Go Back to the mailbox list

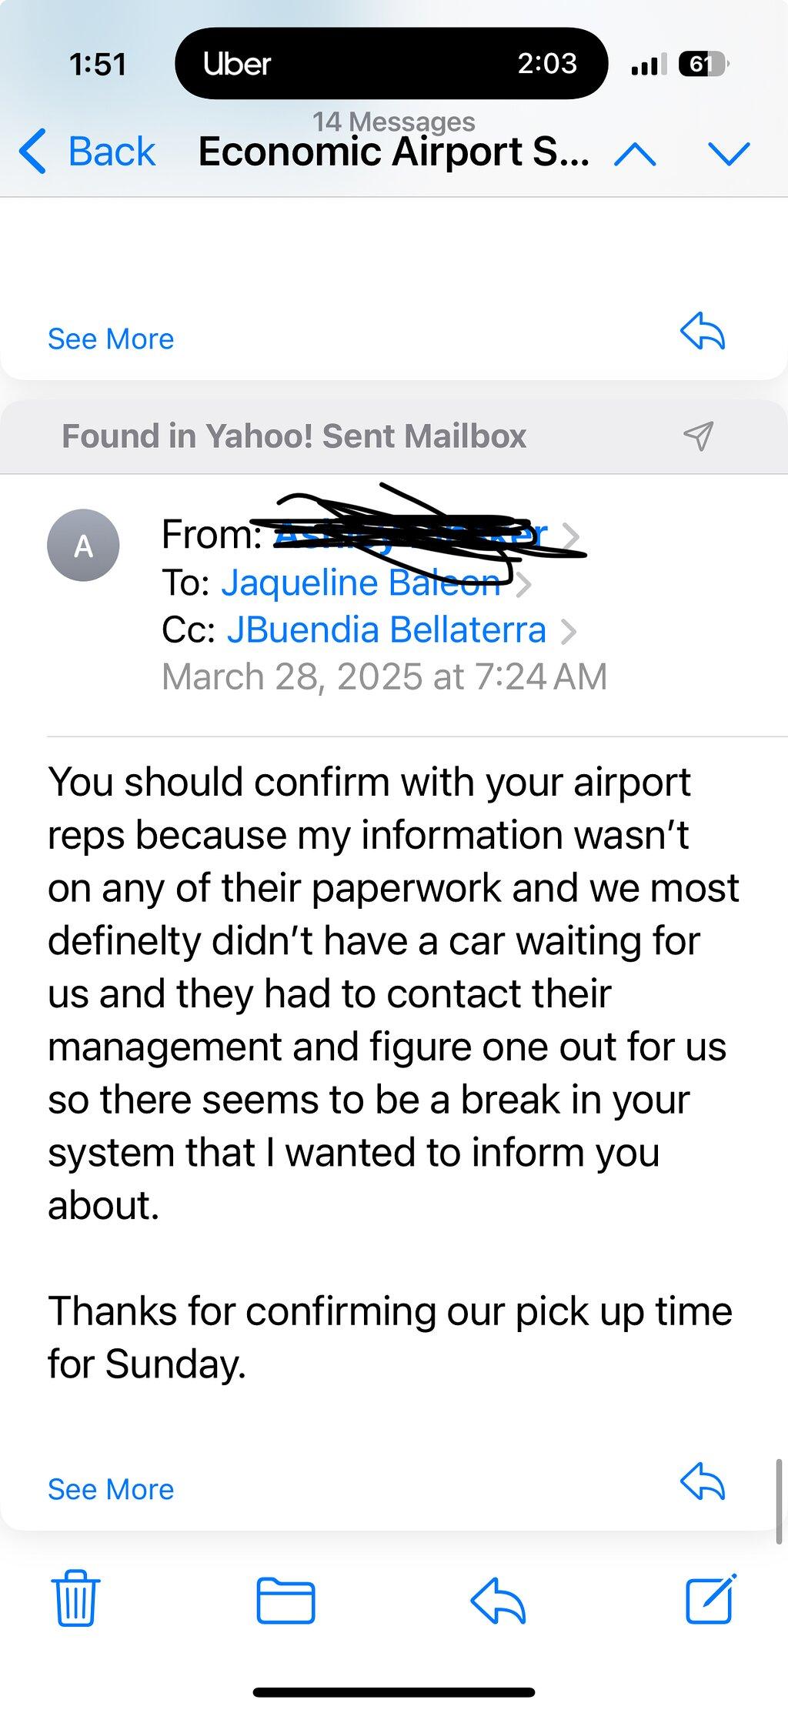(88, 151)
